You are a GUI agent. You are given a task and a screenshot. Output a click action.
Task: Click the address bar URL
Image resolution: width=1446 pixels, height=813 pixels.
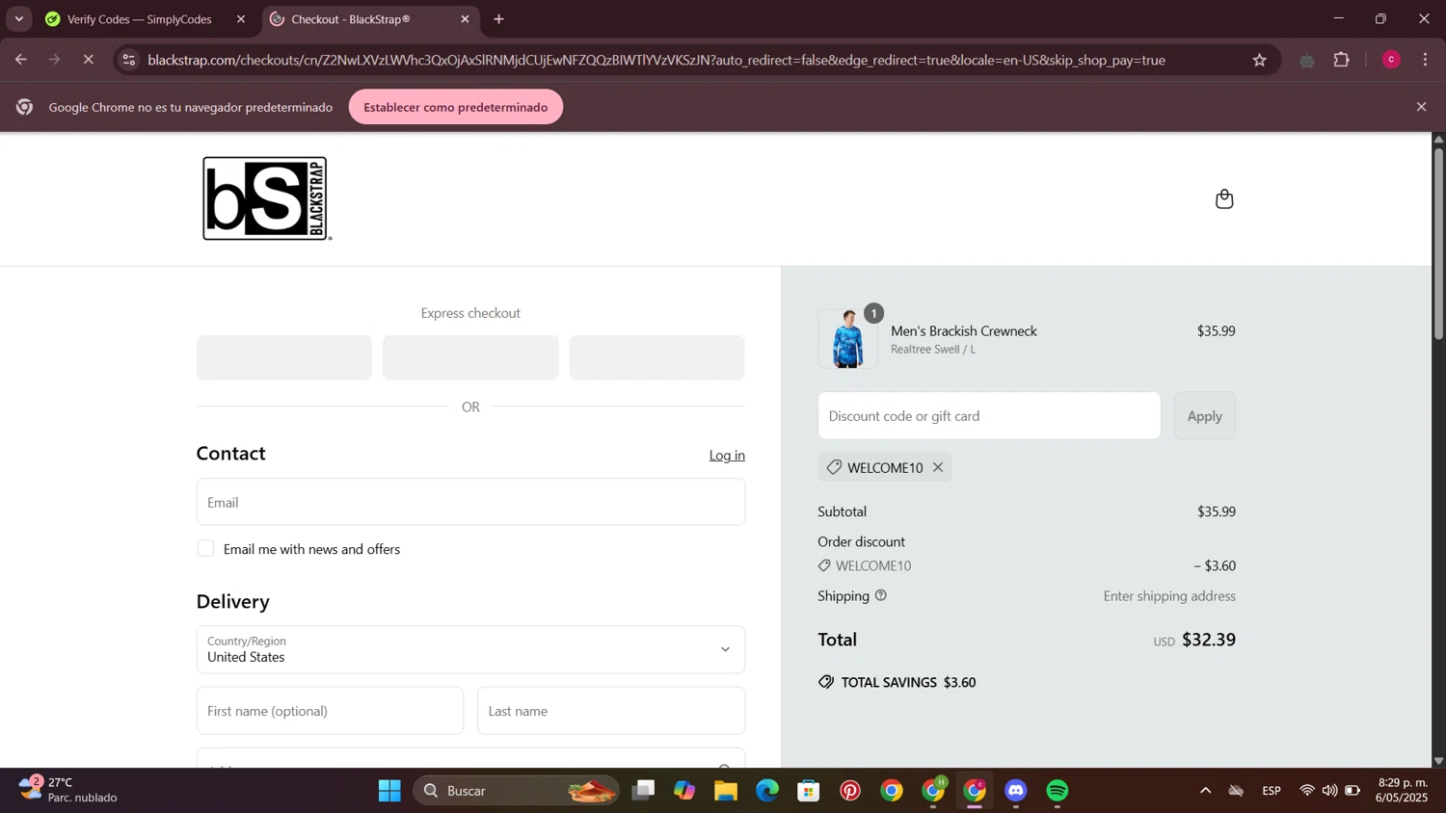(x=656, y=60)
